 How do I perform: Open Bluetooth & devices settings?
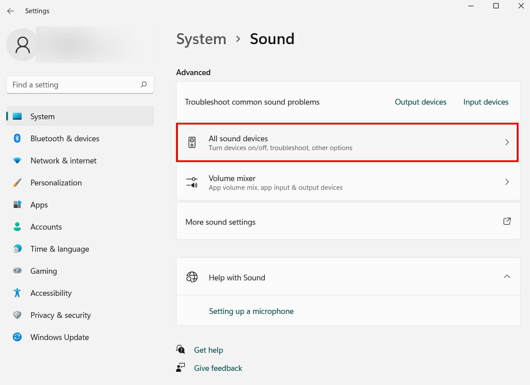(80, 139)
